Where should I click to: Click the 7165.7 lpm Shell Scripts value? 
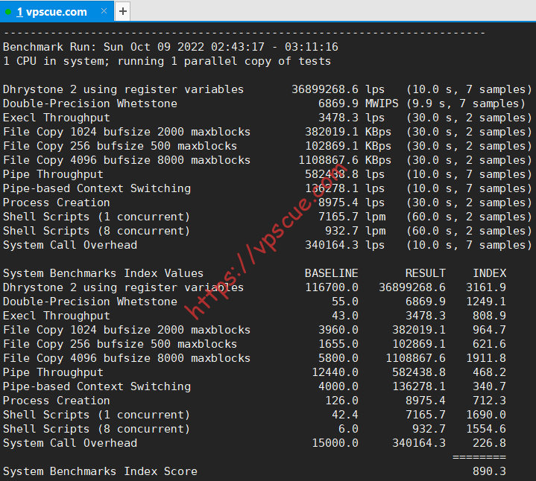click(x=352, y=217)
